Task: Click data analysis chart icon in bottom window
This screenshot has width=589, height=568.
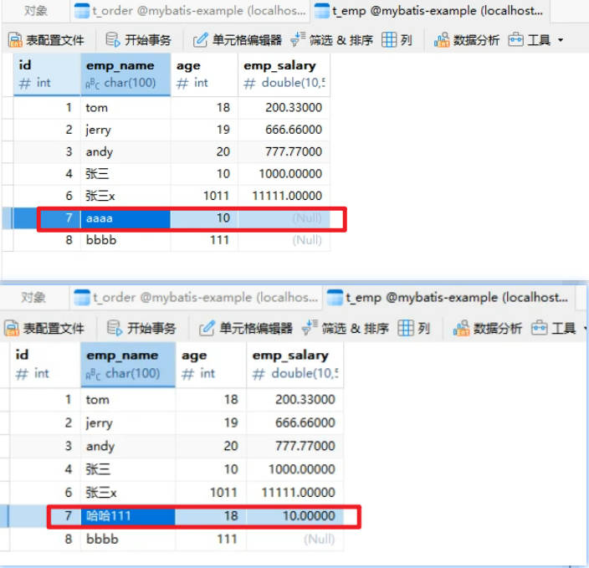Action: 461,328
